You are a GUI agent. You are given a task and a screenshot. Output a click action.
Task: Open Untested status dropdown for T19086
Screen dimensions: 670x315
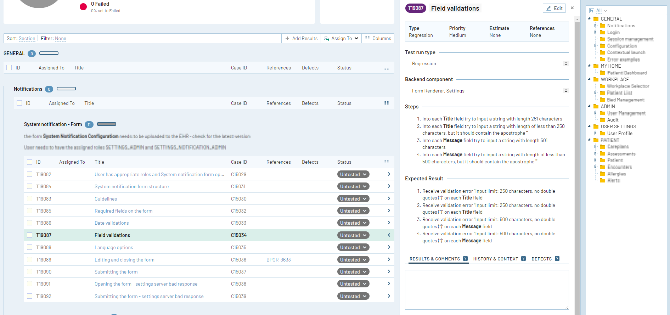pyautogui.click(x=353, y=223)
